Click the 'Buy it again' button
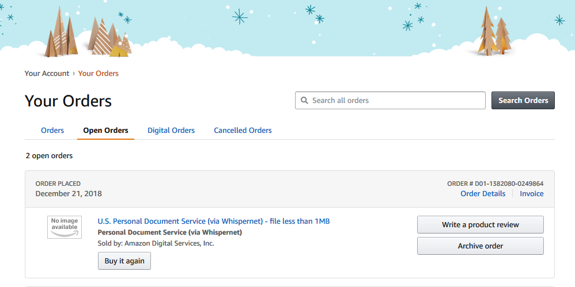The width and height of the screenshot is (575, 287). click(124, 261)
